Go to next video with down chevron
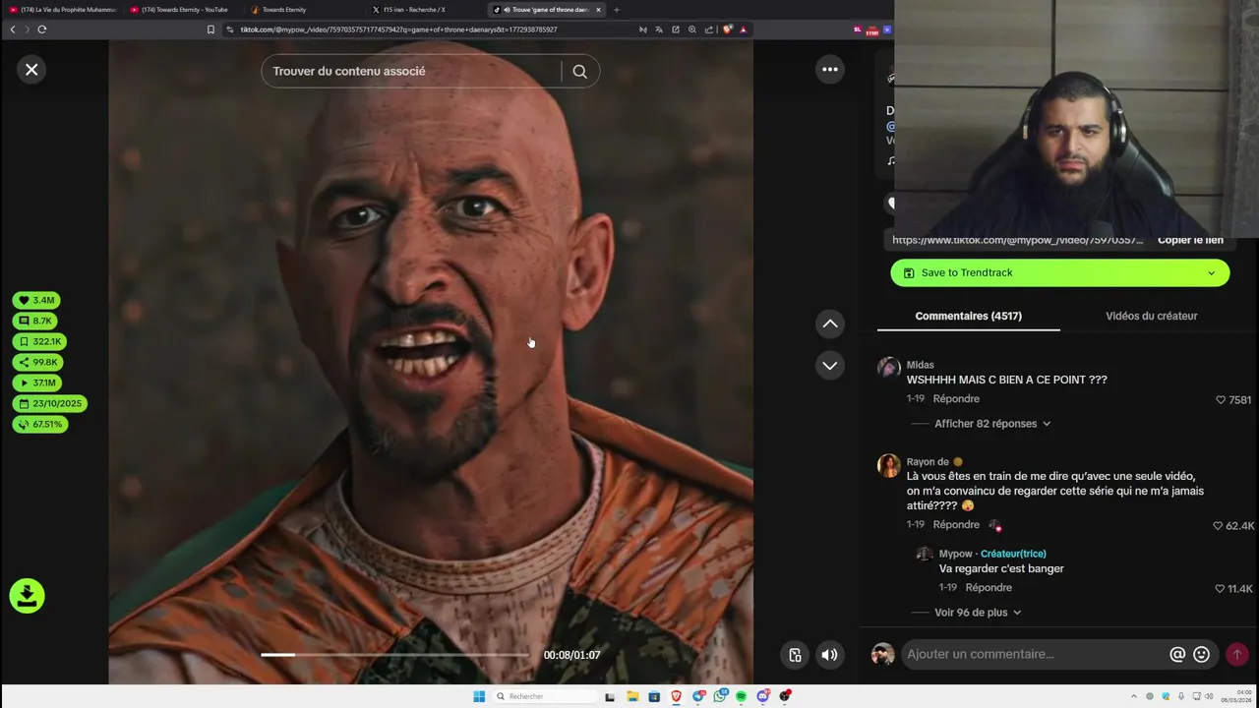Image resolution: width=1259 pixels, height=708 pixels. [x=830, y=365]
